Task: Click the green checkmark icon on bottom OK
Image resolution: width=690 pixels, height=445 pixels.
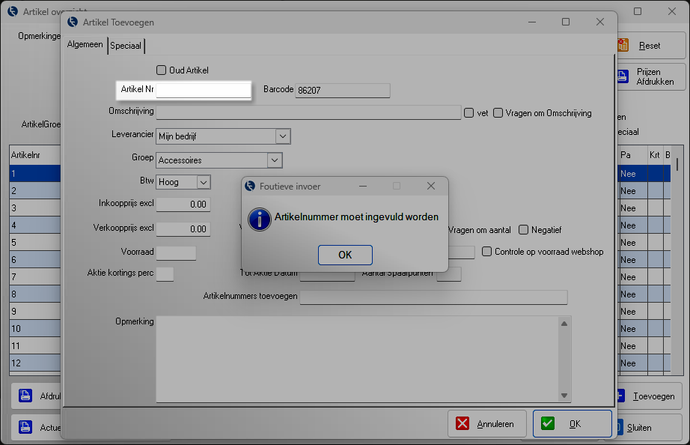Action: [549, 423]
